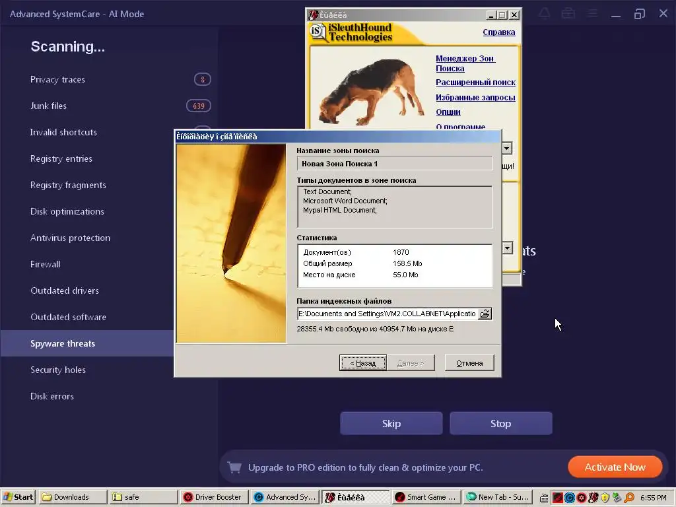Open the toolbox icon in Advanced SystemCare
This screenshot has height=507, width=676.
click(x=568, y=14)
